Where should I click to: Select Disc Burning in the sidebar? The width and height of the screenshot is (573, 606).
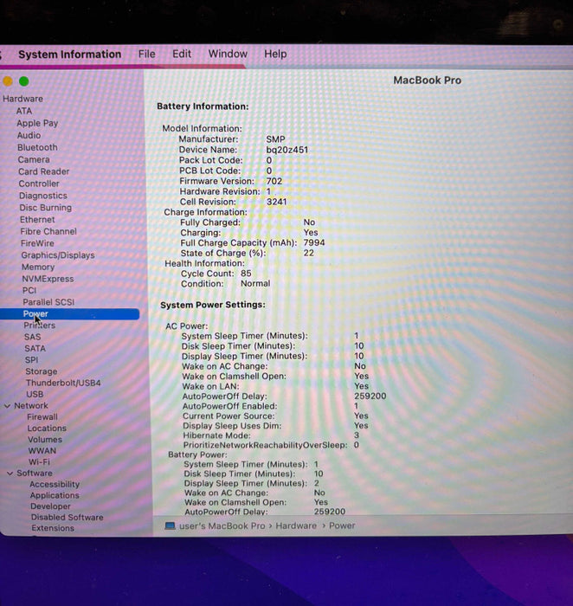tap(46, 208)
